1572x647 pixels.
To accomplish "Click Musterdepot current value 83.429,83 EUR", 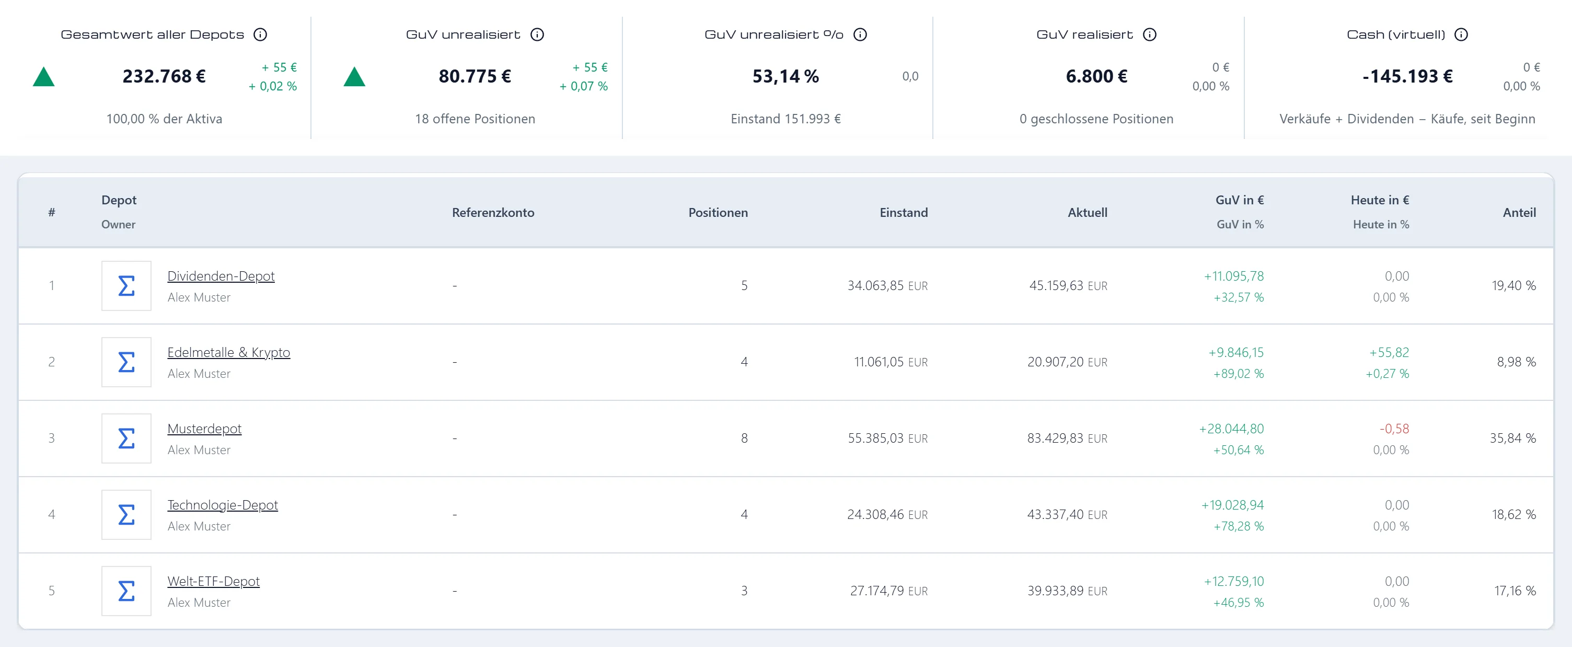I will 1067,438.
